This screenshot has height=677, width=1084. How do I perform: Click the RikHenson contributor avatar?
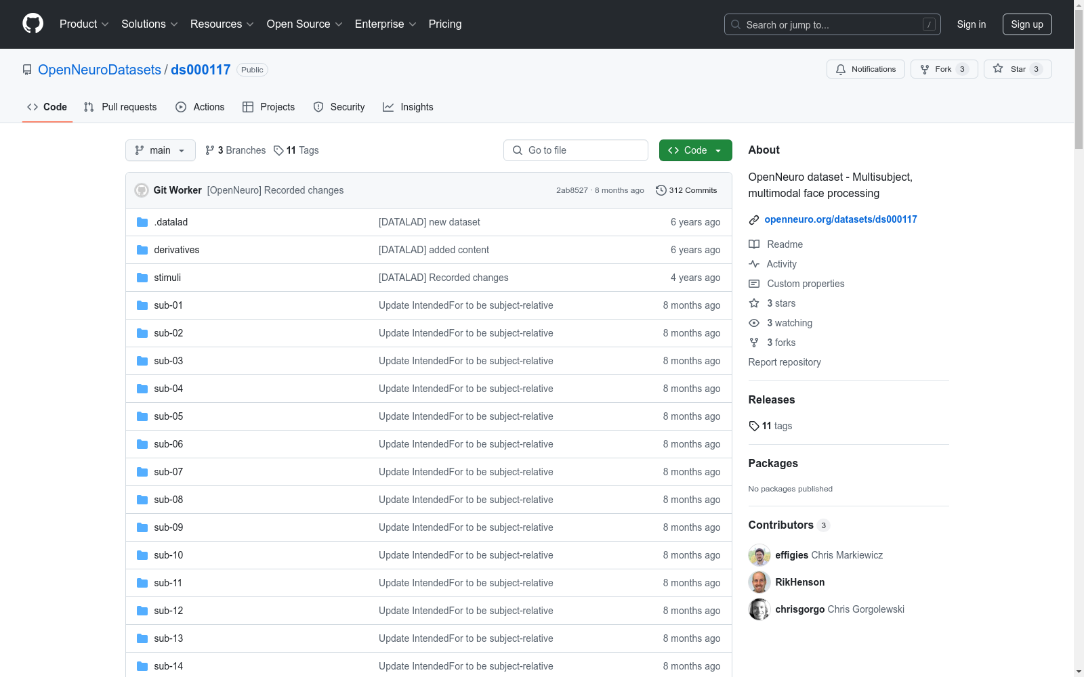point(759,582)
